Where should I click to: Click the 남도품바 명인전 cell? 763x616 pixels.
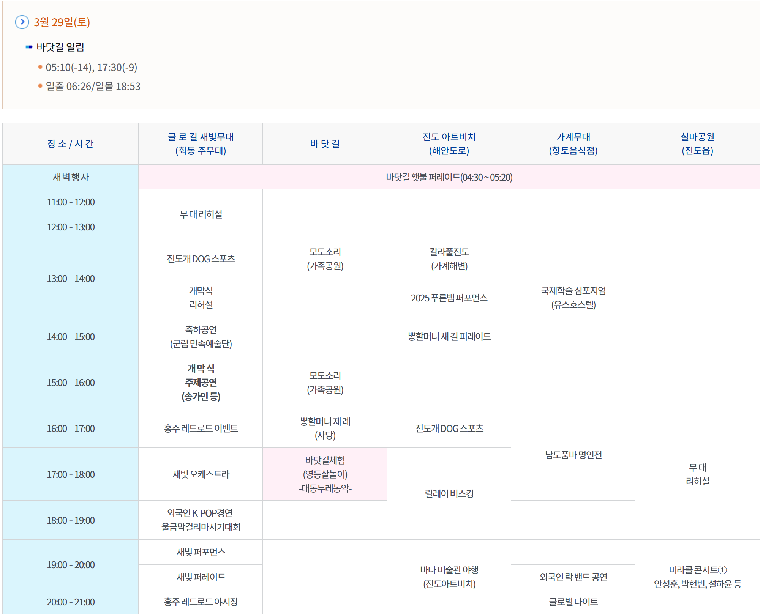573,455
